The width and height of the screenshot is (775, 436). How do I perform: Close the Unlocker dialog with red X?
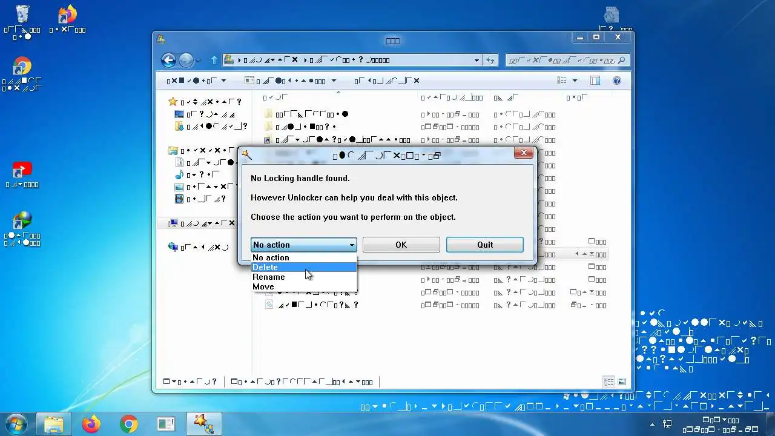(x=524, y=153)
